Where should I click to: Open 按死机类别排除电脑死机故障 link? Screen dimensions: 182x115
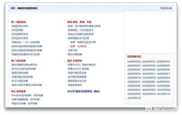pos(26,46)
